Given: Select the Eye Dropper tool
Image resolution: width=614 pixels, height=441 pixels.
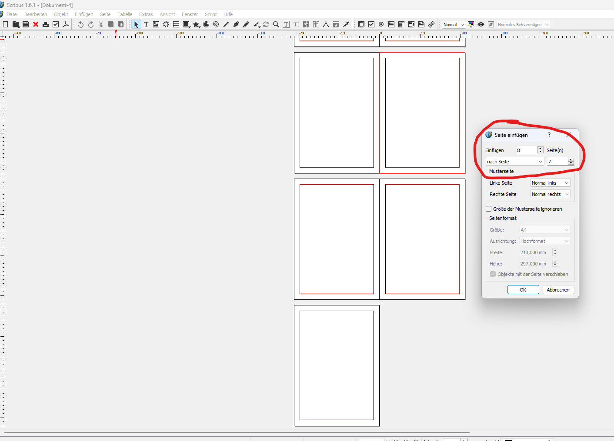Looking at the screenshot, I should tap(346, 25).
